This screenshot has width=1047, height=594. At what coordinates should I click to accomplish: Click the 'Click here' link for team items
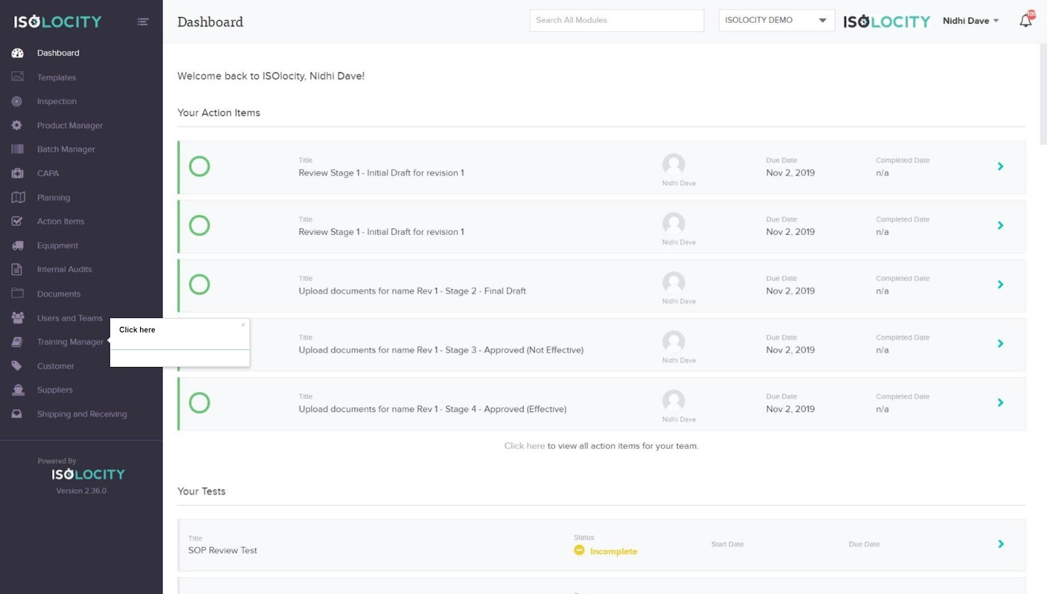524,445
